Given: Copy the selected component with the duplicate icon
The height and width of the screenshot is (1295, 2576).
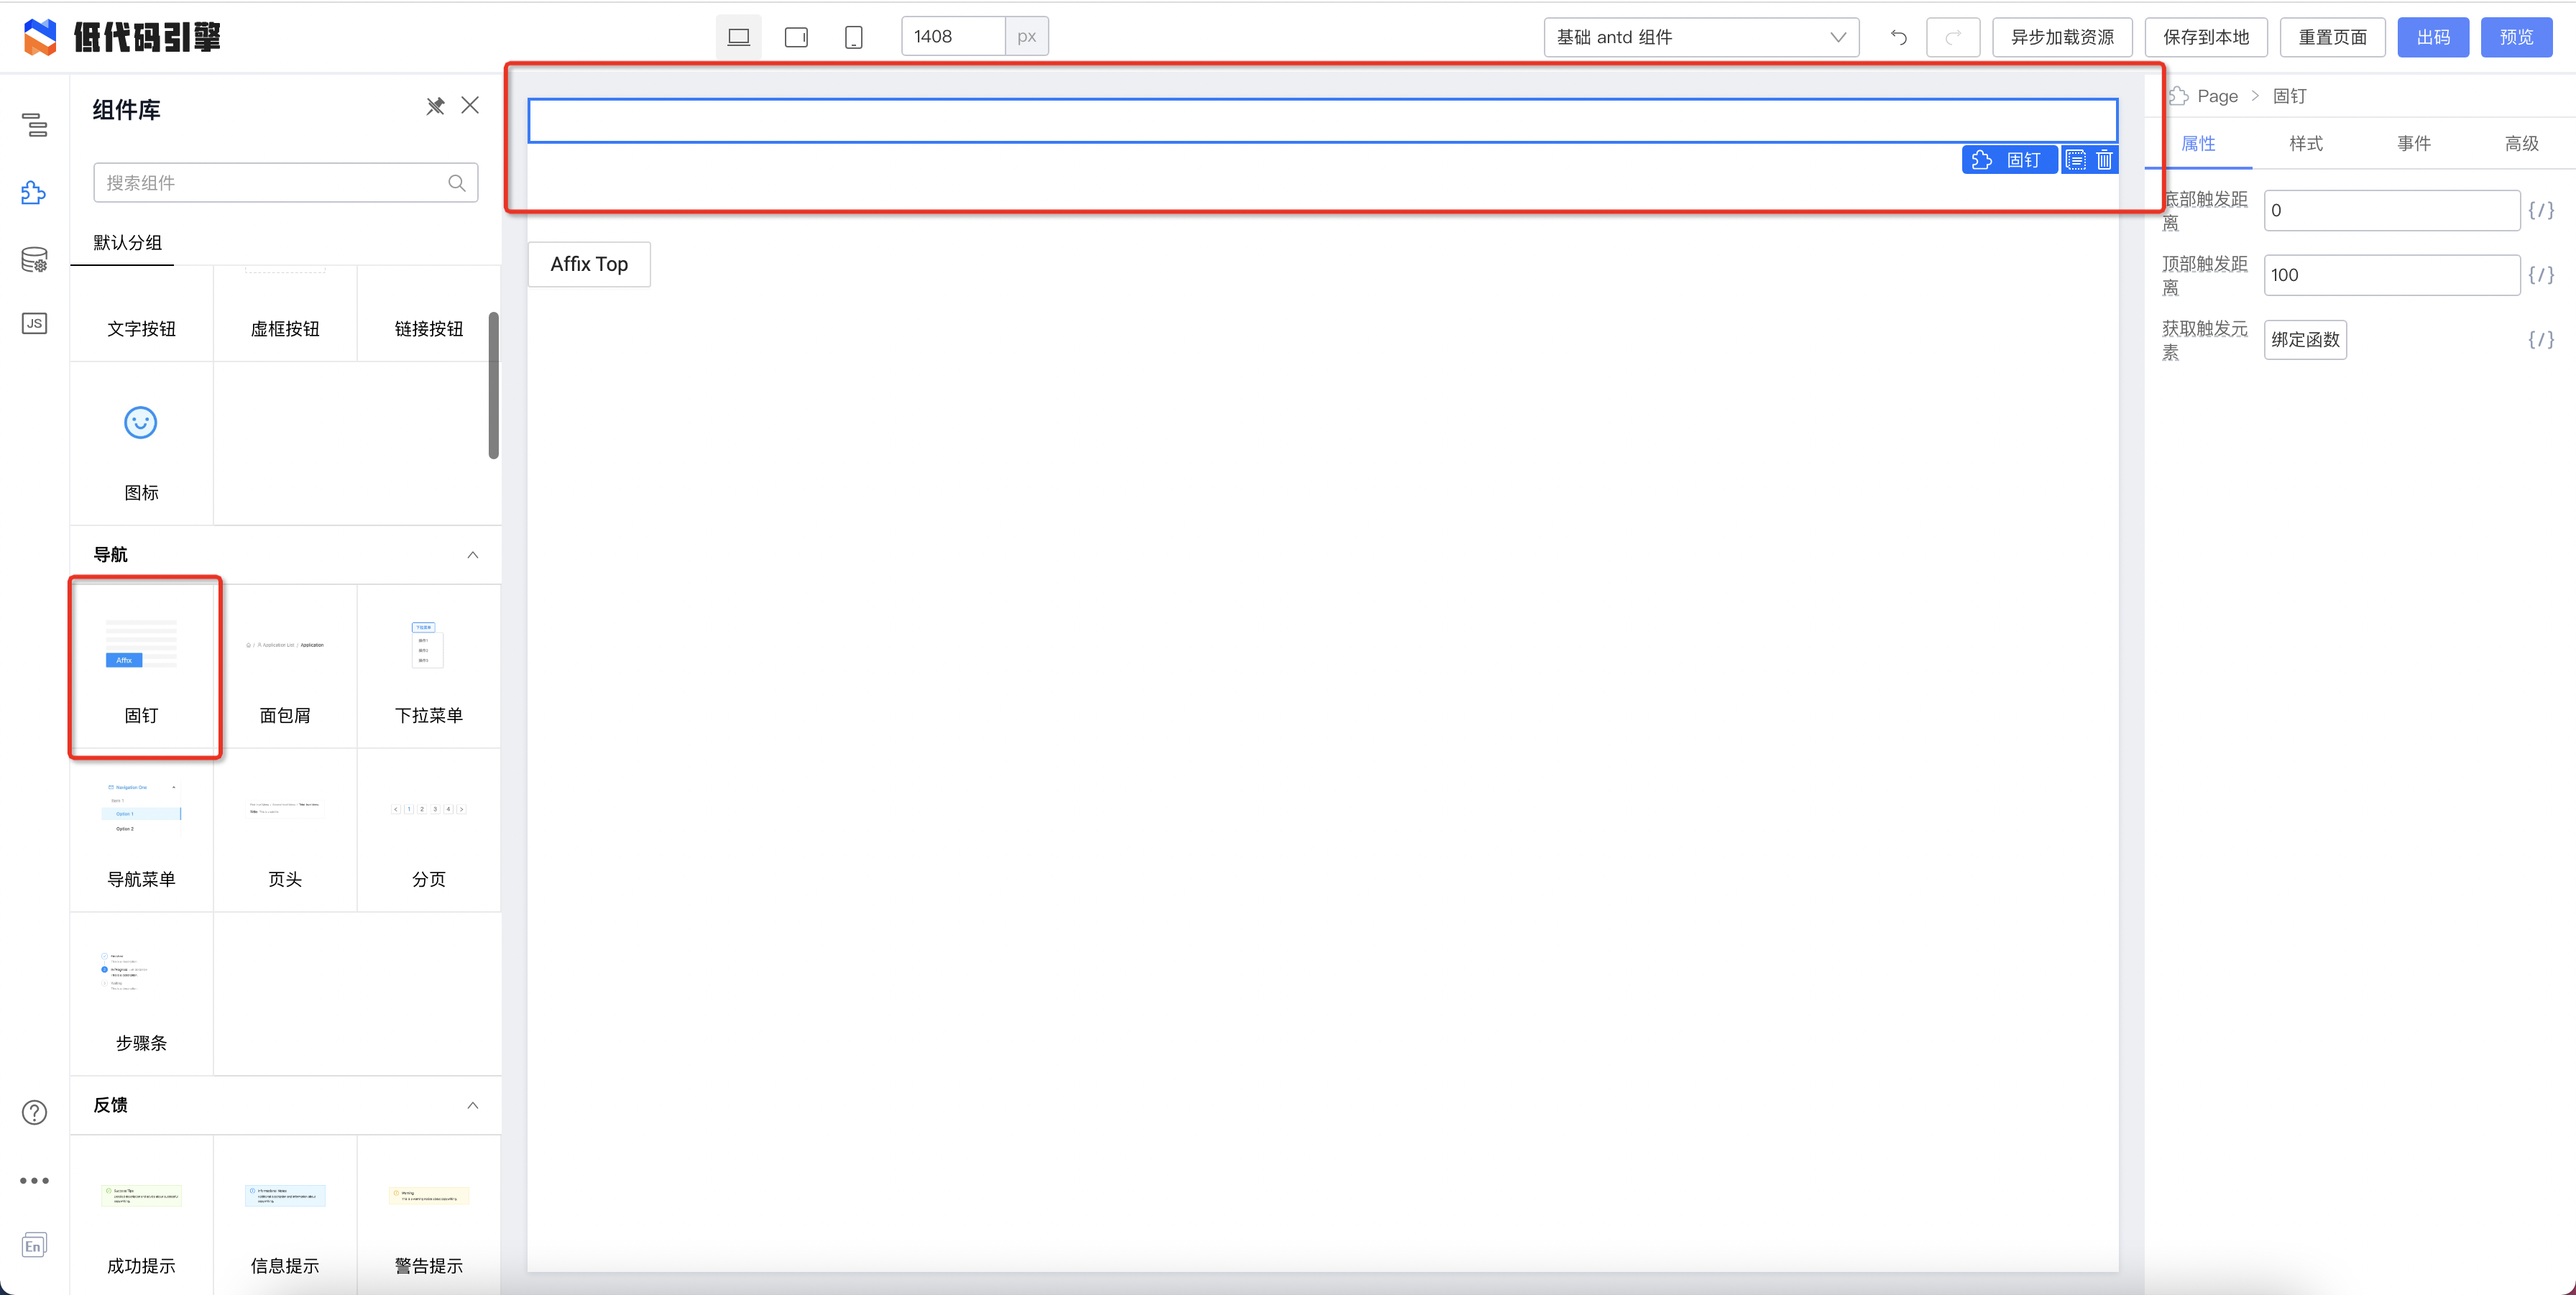Looking at the screenshot, I should coord(2076,160).
